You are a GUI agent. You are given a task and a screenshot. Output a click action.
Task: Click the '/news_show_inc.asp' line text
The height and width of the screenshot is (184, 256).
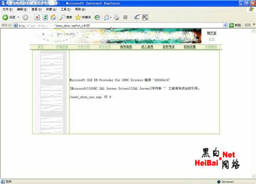[90, 97]
